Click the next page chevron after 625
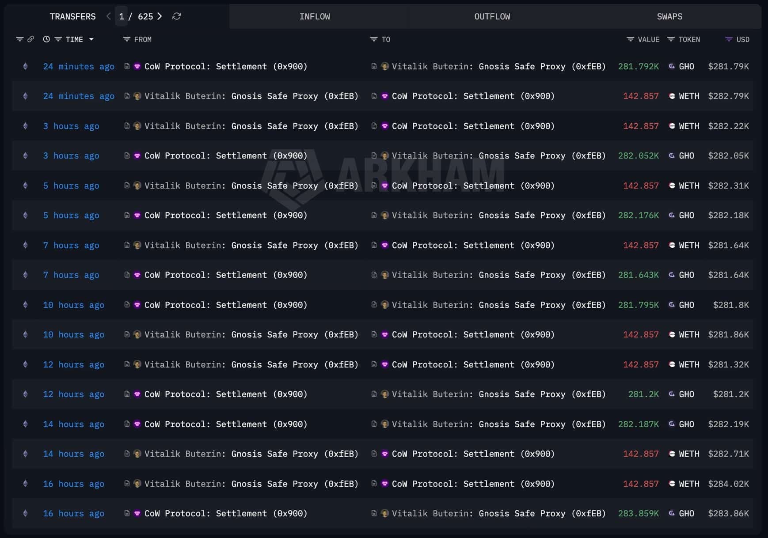768x538 pixels. tap(160, 16)
